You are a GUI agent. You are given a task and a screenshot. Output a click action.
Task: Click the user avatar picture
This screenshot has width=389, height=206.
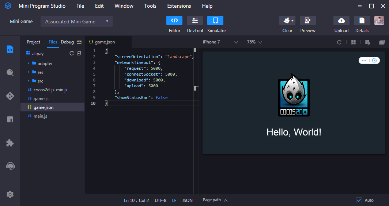point(379,20)
